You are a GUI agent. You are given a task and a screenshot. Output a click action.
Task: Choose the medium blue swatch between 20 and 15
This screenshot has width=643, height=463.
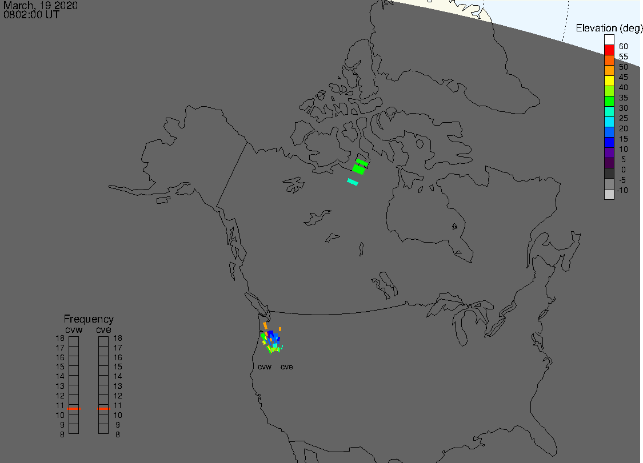[x=609, y=132]
